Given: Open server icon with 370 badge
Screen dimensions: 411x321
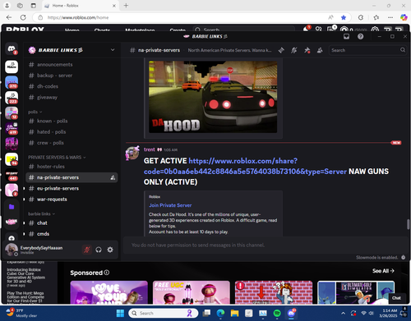Looking at the screenshot, I should coord(12,82).
